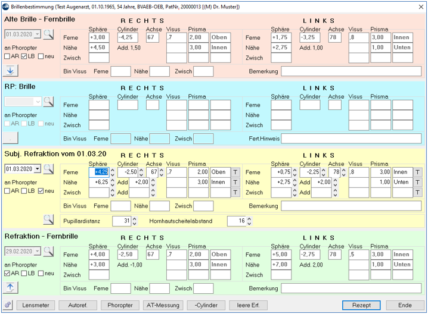The image size is (428, 314).
Task: Click T button in right Zwisch prism row
Action: pos(235,192)
